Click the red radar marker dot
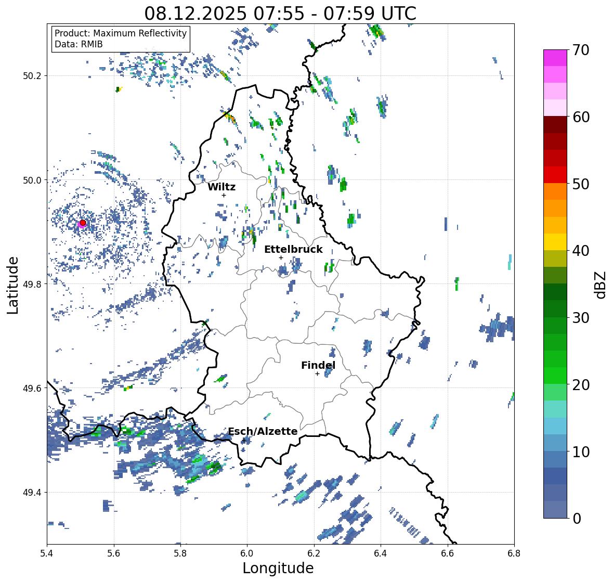613x581 pixels. (x=83, y=223)
